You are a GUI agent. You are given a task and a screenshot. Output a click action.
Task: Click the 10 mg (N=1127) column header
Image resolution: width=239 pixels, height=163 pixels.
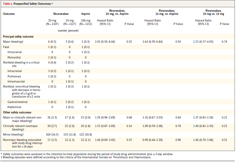tap(70, 22)
